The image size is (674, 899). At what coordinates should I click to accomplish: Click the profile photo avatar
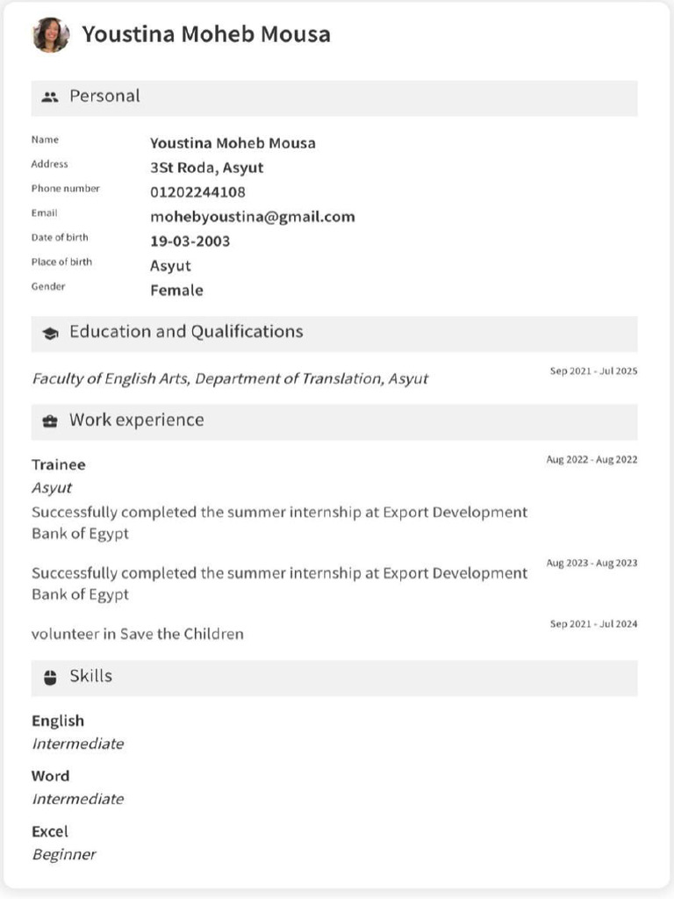coord(51,35)
